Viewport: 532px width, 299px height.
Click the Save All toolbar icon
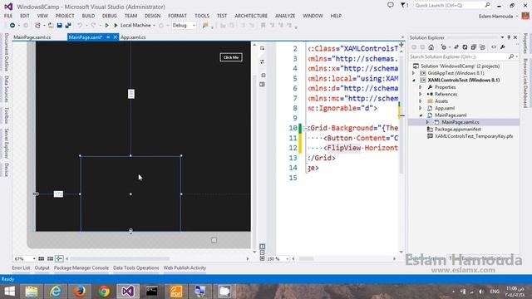click(x=68, y=26)
